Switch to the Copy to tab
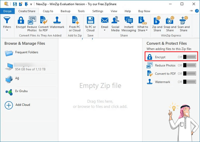 [48, 11]
